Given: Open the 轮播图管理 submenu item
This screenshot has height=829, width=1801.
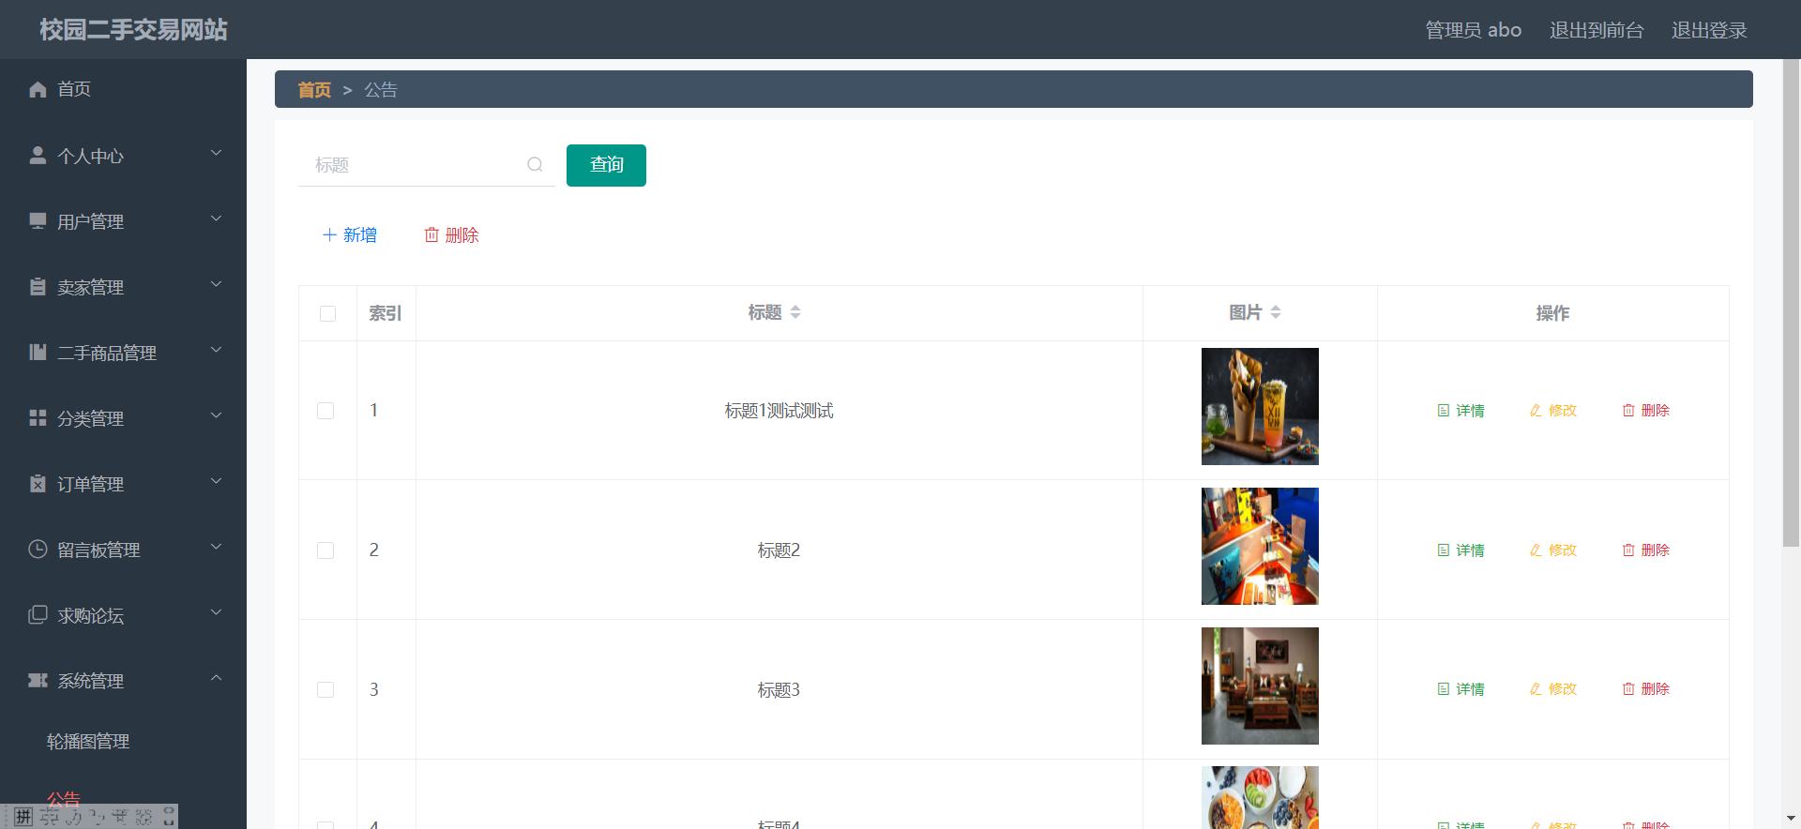Looking at the screenshot, I should (88, 742).
